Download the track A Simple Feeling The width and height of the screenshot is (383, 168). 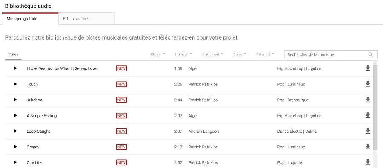368,115
